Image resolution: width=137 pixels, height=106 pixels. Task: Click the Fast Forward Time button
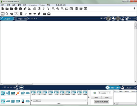tap(21, 88)
